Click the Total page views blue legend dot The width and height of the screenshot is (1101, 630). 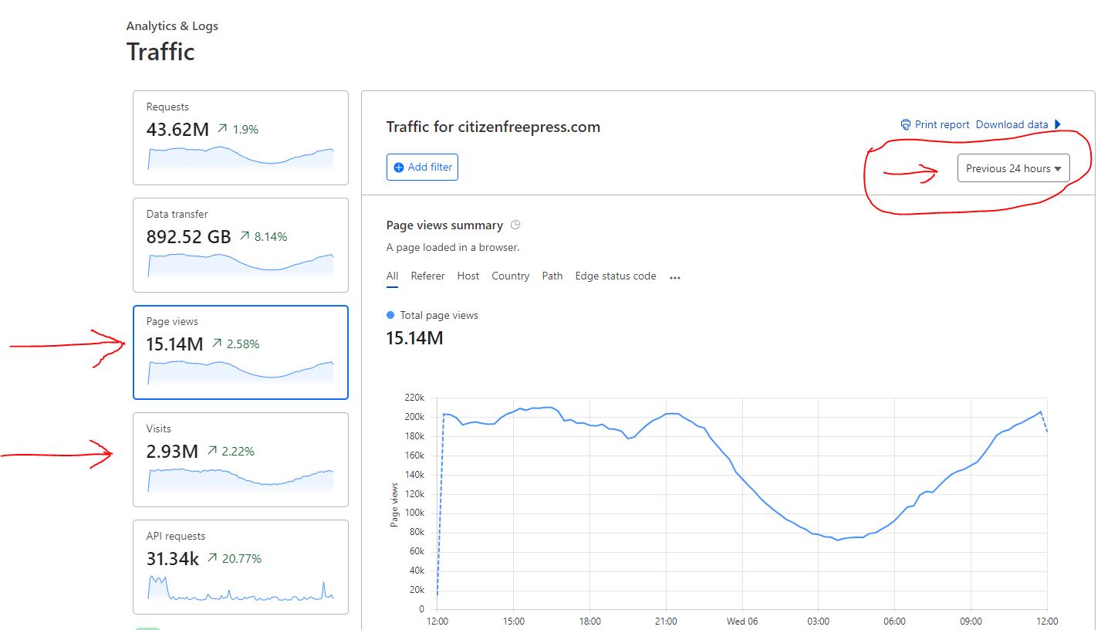coord(390,315)
